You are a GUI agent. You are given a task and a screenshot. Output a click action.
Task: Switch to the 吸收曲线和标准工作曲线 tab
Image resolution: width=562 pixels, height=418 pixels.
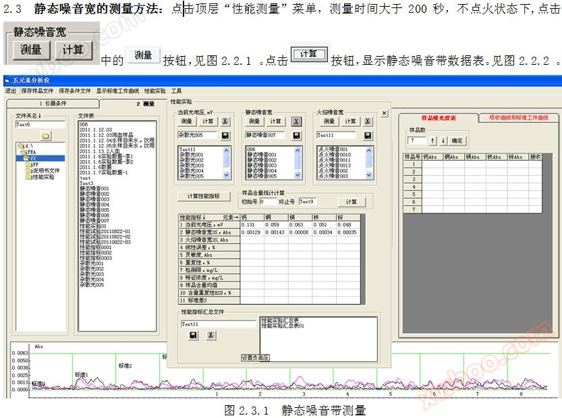pyautogui.click(x=518, y=117)
